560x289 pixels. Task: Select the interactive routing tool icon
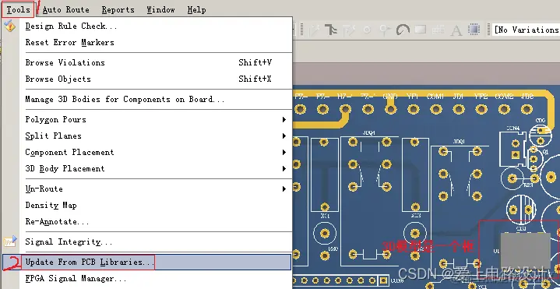pyautogui.click(x=314, y=30)
